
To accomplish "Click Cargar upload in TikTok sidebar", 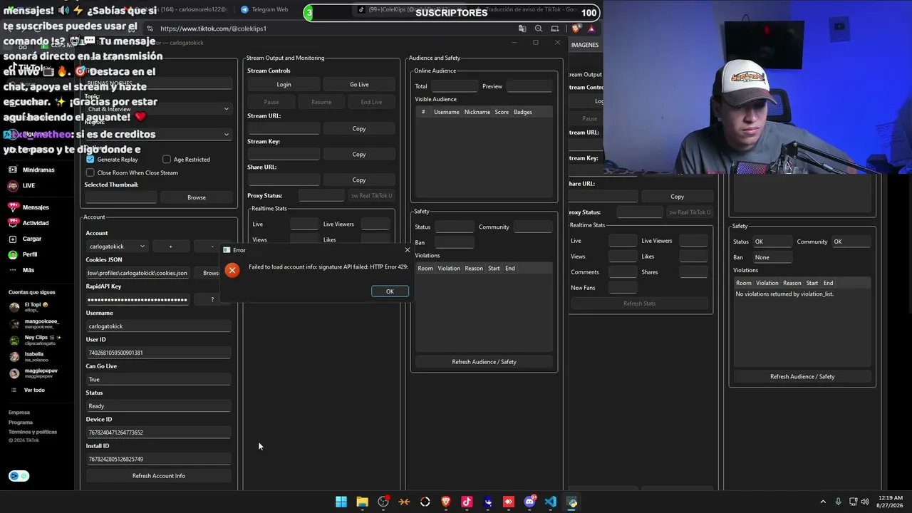I will click(25, 239).
